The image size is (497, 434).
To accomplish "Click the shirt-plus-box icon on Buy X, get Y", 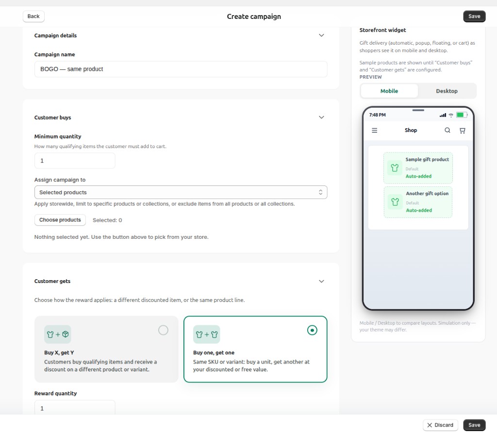I will (x=57, y=334).
